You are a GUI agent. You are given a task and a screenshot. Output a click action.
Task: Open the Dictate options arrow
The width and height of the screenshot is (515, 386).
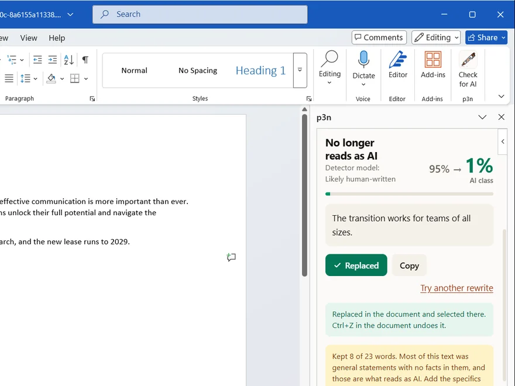(363, 84)
